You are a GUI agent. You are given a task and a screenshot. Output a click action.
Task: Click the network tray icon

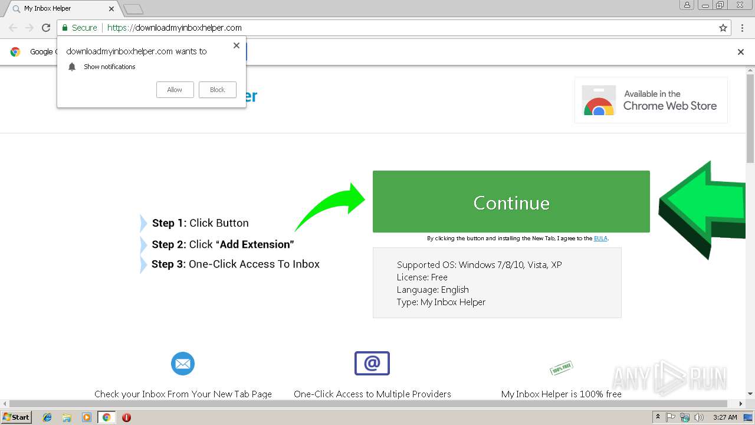(x=685, y=417)
